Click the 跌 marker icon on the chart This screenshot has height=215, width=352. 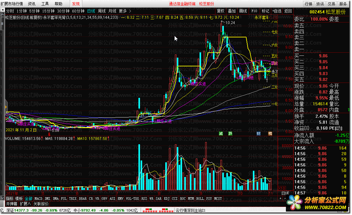pyautogui.click(x=230, y=134)
